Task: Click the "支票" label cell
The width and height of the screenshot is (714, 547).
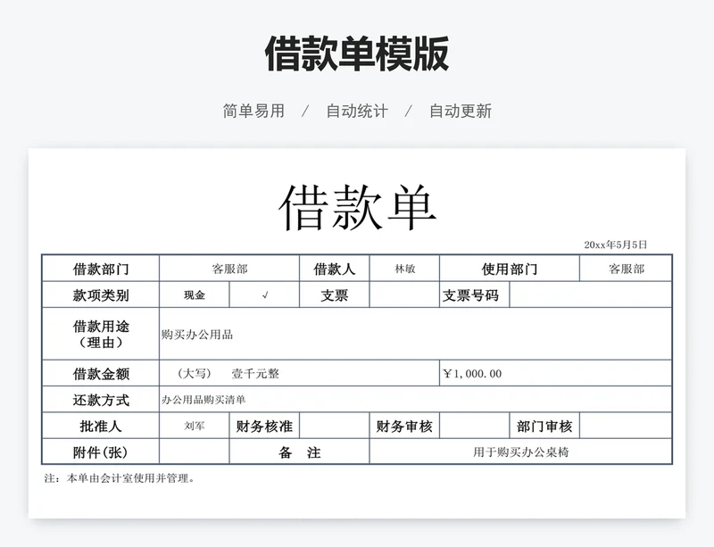Action: point(334,294)
